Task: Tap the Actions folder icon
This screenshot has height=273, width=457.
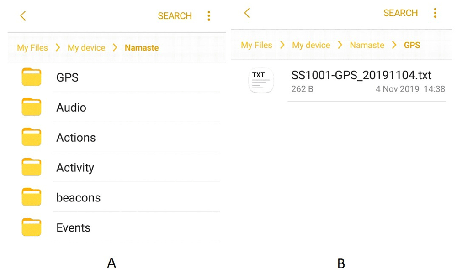Action: point(32,137)
